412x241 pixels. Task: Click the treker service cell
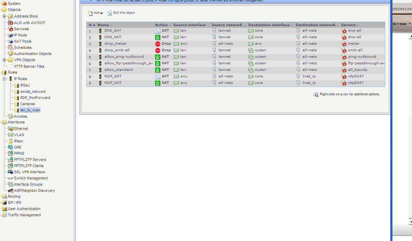[350, 44]
